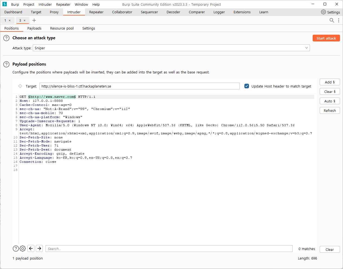343x269 pixels.
Task: Switch to the Extensions tab
Action: (x=242, y=12)
